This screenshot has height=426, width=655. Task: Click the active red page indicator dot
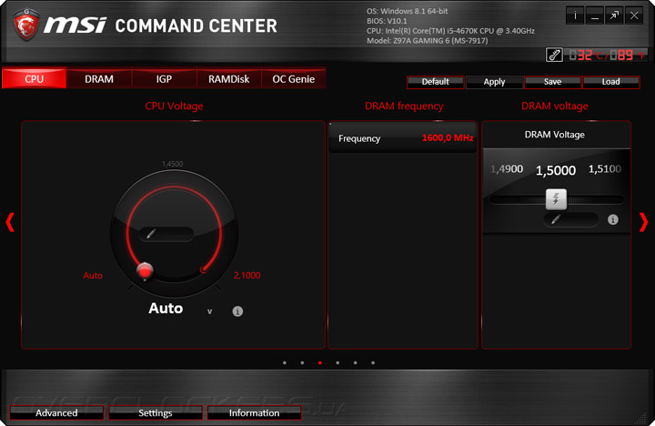tap(320, 363)
